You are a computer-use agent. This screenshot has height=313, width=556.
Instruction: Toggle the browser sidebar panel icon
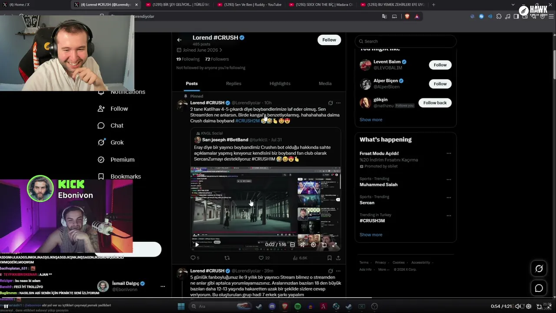tap(516, 17)
